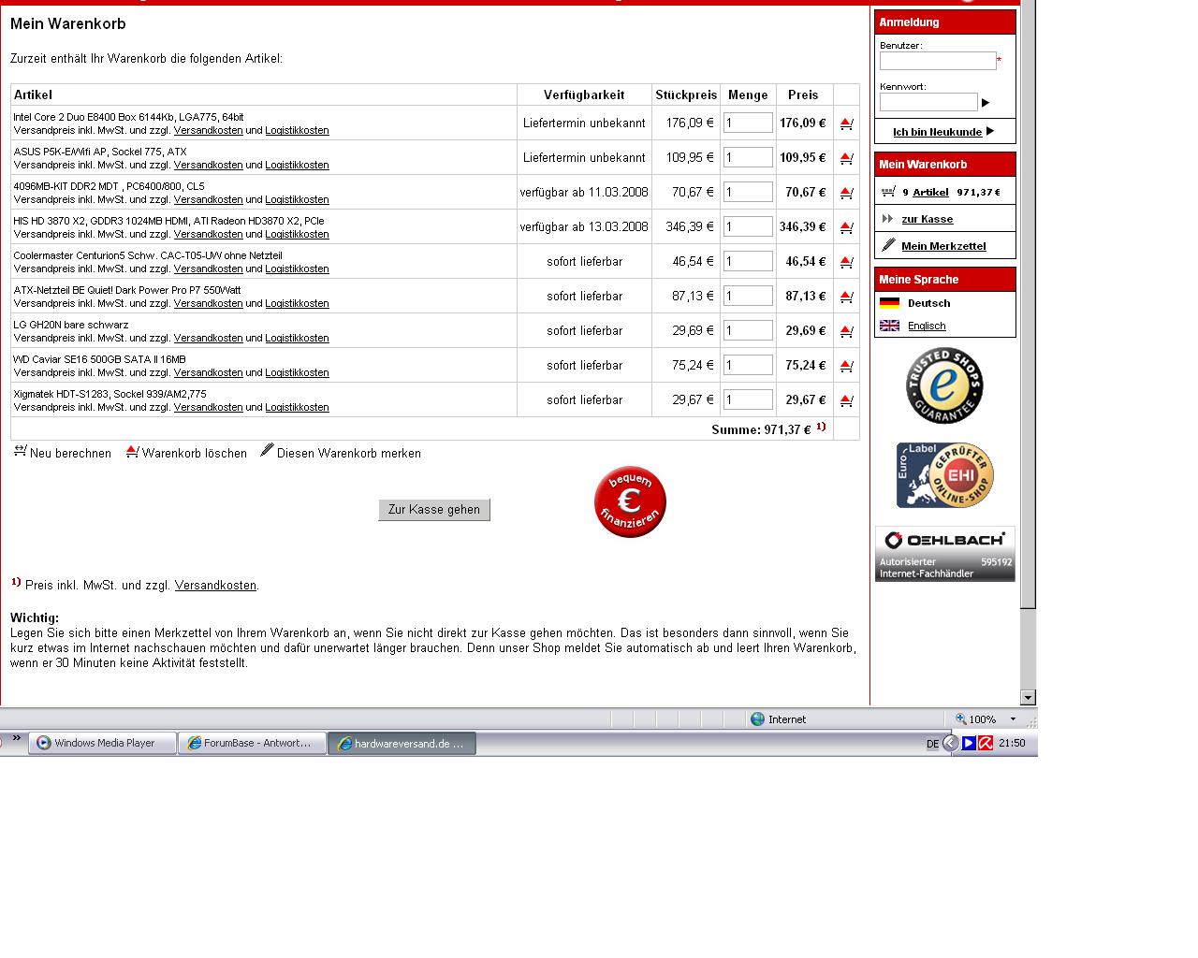1198x958 pixels.
Task: Click Warenkorb löschen cart delete icon
Action: click(x=132, y=451)
